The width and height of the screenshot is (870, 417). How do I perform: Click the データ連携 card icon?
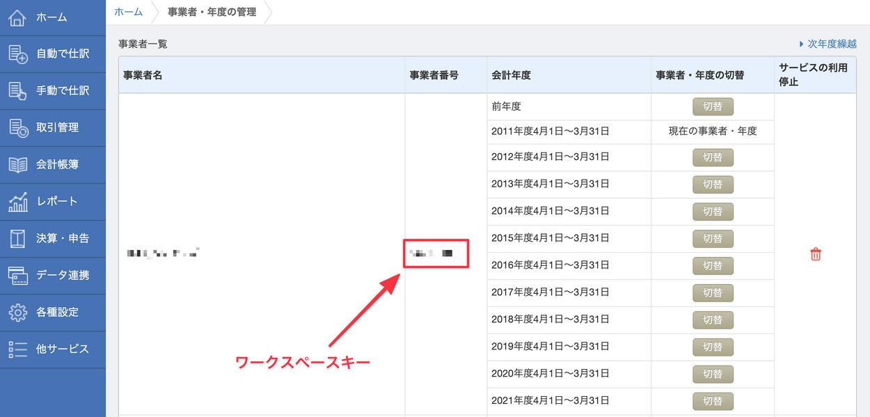[x=17, y=275]
